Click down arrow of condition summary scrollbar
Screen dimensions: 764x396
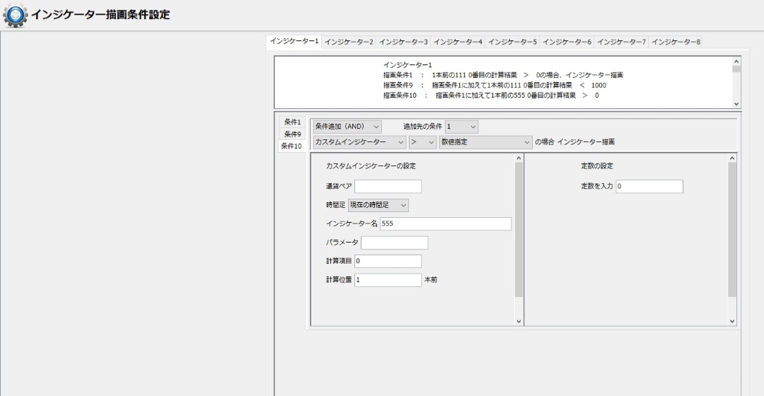click(x=736, y=103)
